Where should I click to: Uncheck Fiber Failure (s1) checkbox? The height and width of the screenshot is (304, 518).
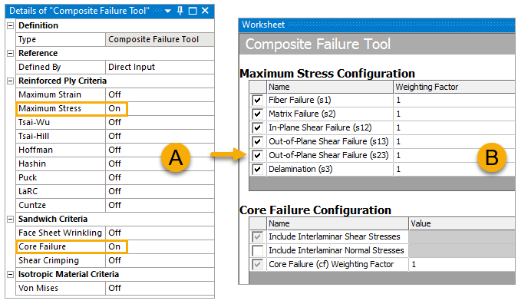point(257,100)
